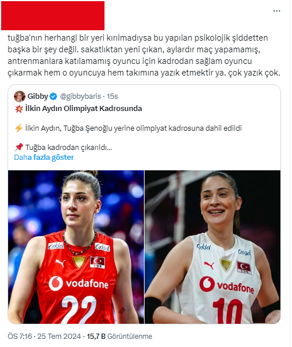The image size is (292, 347).
Task: Click the Puma logo on the white jersey
Action: (x=209, y=265)
